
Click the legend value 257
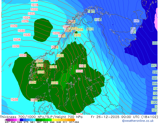(7, 122)
